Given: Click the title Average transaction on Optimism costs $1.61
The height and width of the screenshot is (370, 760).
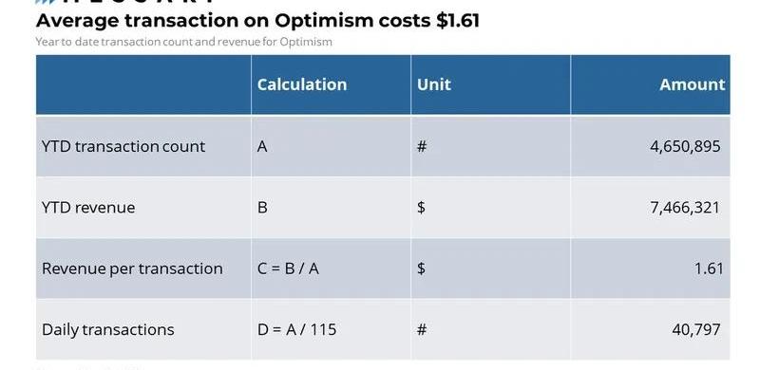Looking at the screenshot, I should click(257, 21).
